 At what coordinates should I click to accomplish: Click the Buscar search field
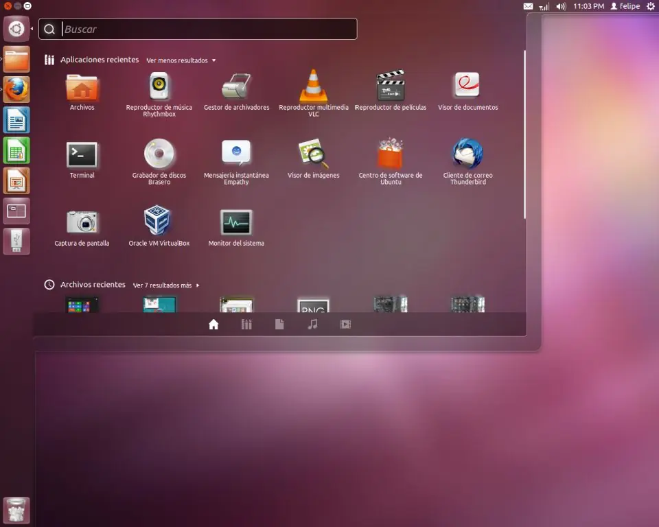198,29
